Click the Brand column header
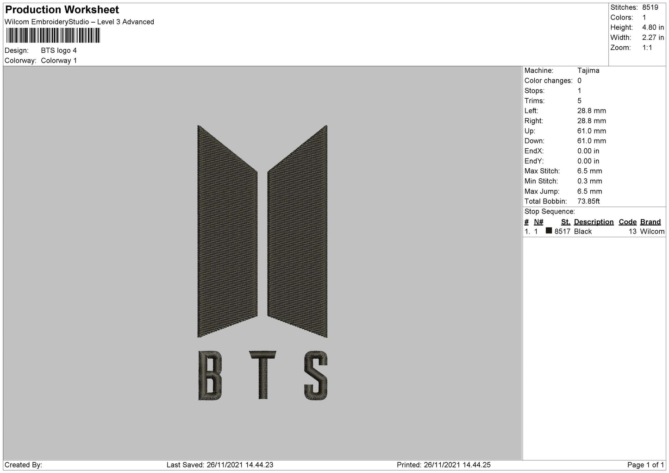Viewport: 669px width, 473px height. click(x=650, y=222)
